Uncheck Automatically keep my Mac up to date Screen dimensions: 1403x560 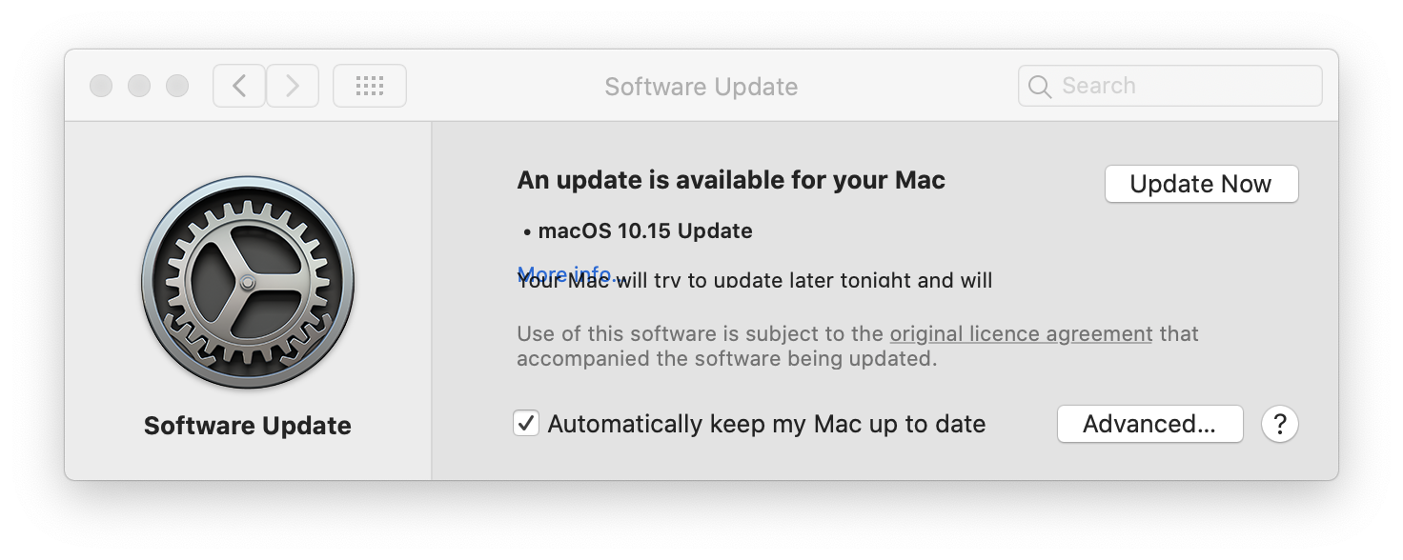526,424
